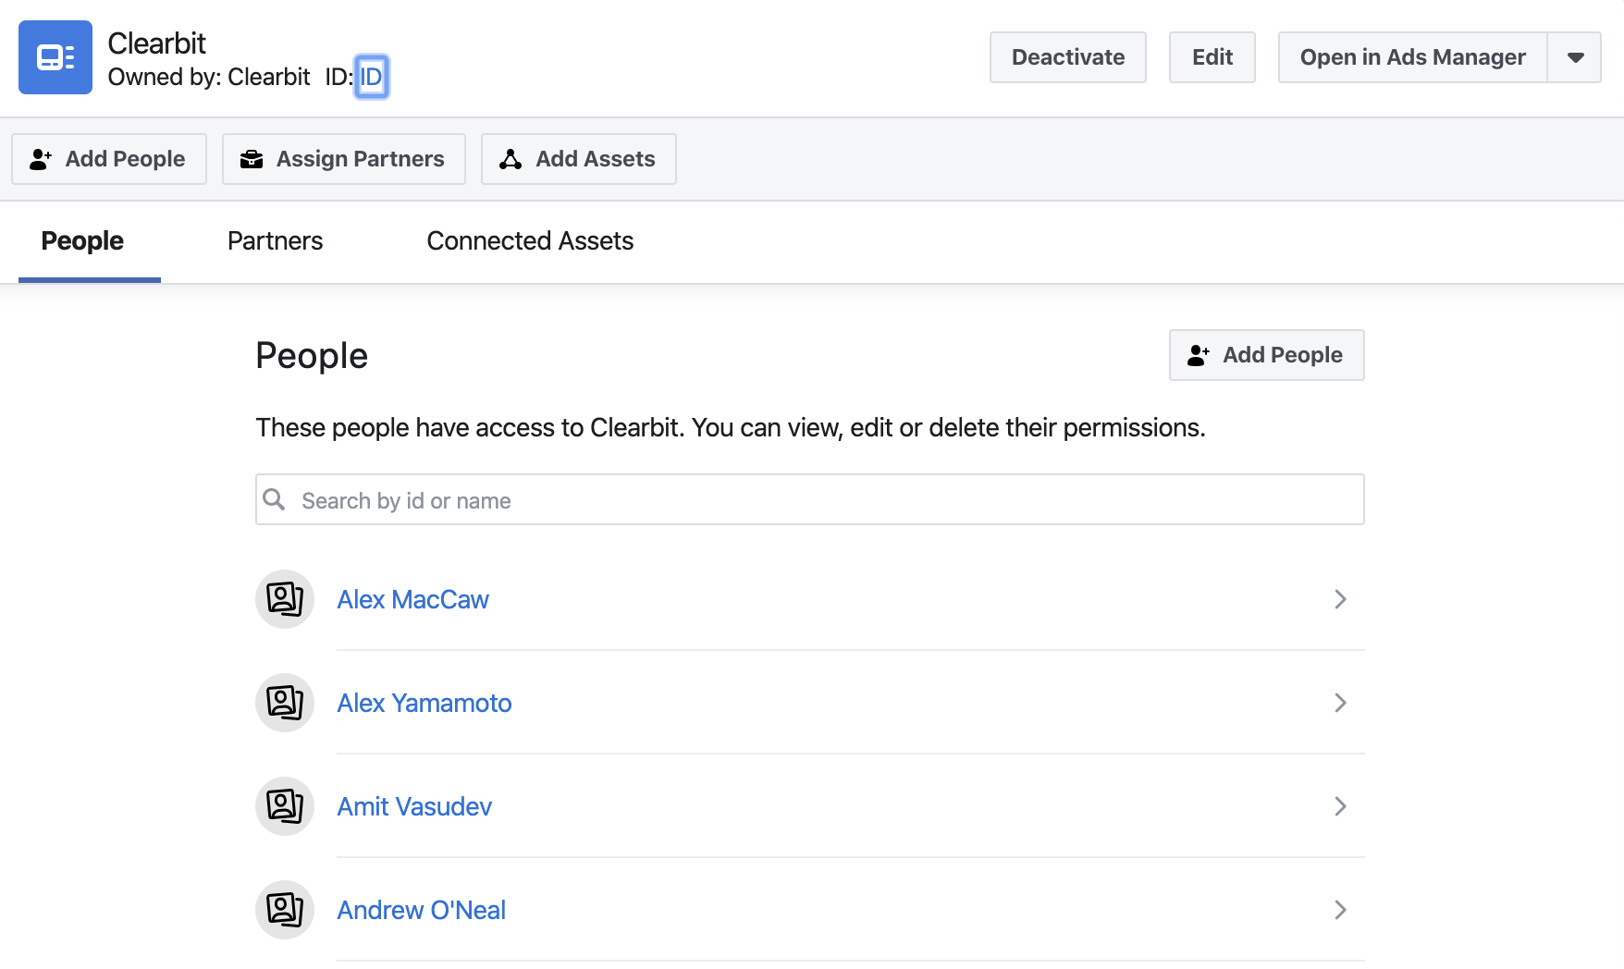Expand the Ads Manager dropdown arrow
1624x969 pixels.
click(x=1575, y=57)
